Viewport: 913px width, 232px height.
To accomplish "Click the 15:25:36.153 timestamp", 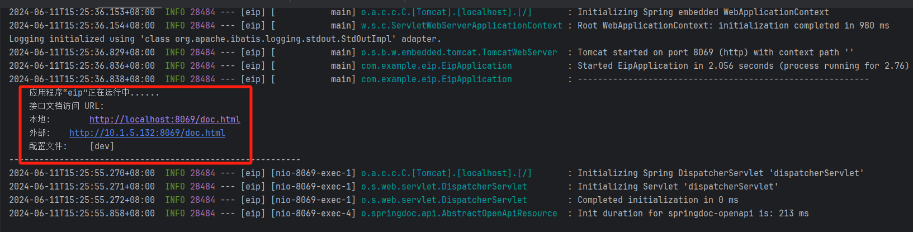I will [x=82, y=12].
